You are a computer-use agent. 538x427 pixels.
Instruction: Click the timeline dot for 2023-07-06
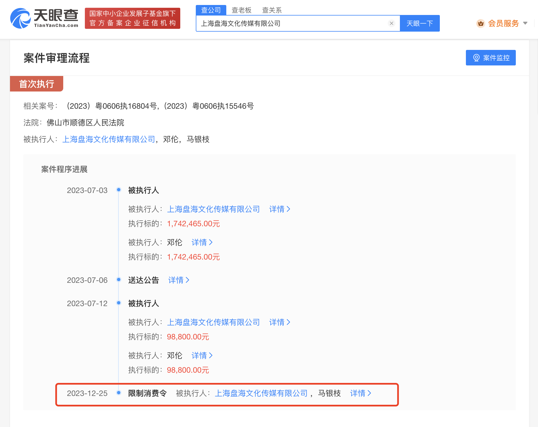[x=119, y=280]
